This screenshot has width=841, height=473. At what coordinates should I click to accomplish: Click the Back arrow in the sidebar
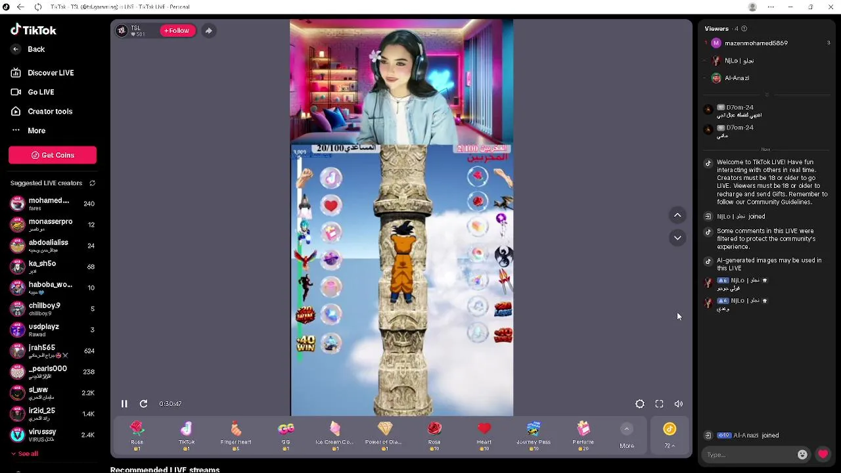point(16,49)
